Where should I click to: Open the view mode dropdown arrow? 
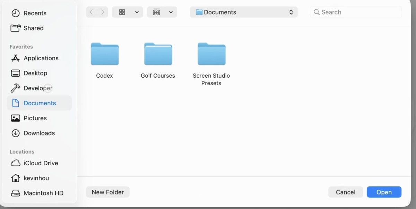(x=137, y=12)
